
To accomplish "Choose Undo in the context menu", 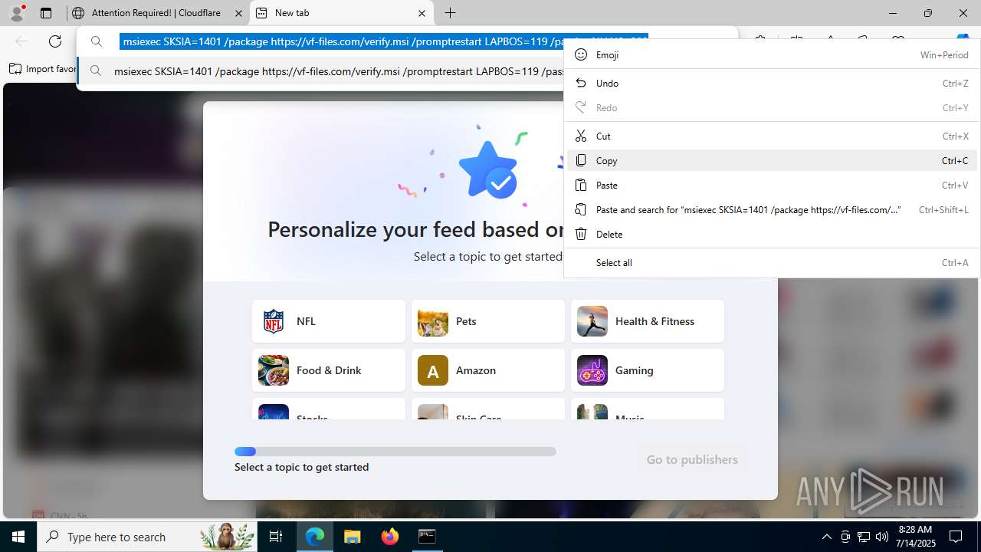I will (772, 83).
